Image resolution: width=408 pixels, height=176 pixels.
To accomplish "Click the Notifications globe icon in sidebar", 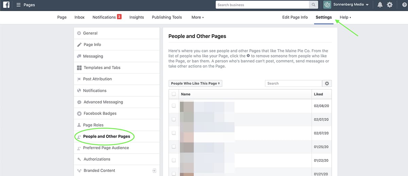I will point(79,91).
